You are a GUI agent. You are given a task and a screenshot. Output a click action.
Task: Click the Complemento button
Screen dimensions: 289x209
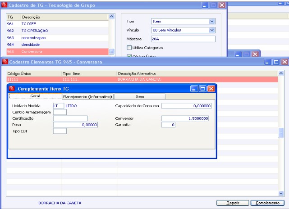click(x=267, y=203)
